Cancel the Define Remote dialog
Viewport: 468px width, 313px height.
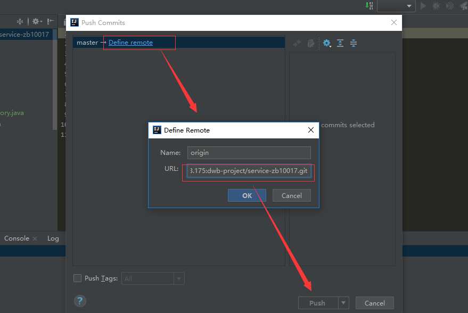(x=291, y=195)
